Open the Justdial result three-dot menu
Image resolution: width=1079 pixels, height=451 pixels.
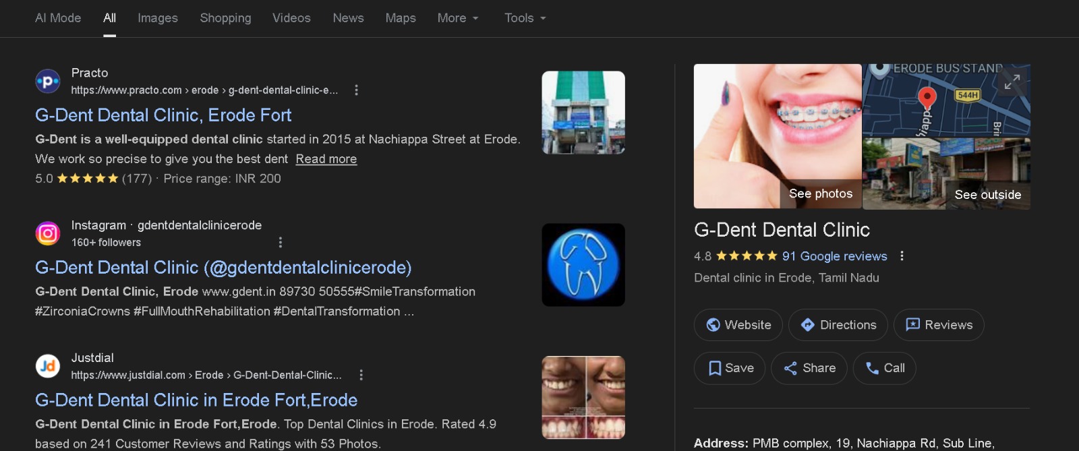click(361, 375)
